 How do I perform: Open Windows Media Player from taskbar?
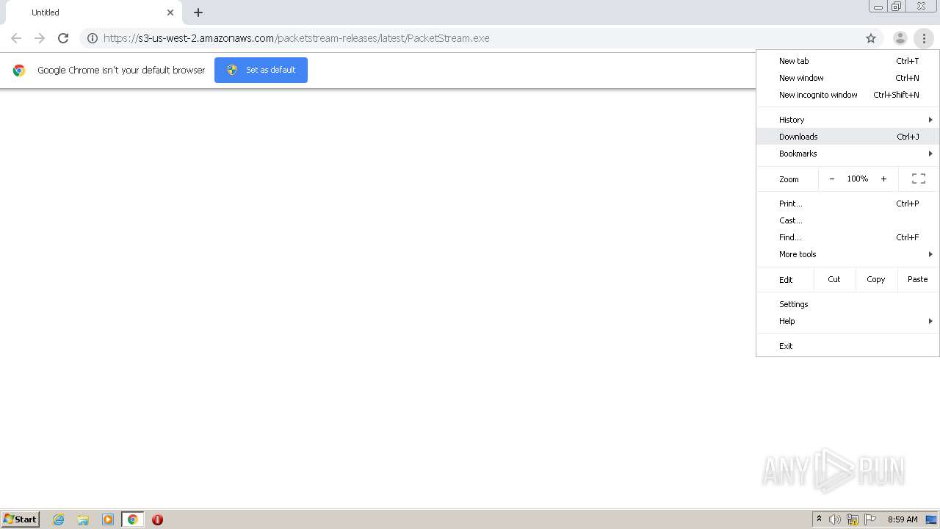click(x=108, y=519)
